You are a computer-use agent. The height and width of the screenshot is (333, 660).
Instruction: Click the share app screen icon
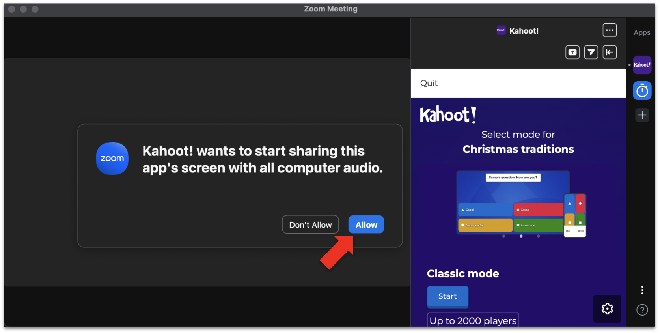pos(572,52)
